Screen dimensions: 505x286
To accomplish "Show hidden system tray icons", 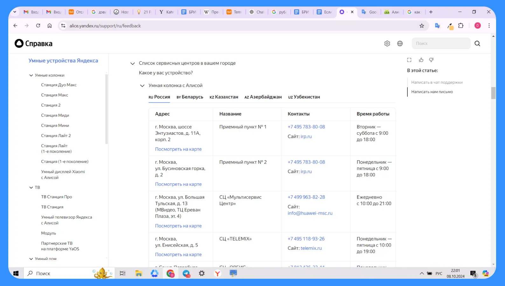I will click(422, 273).
